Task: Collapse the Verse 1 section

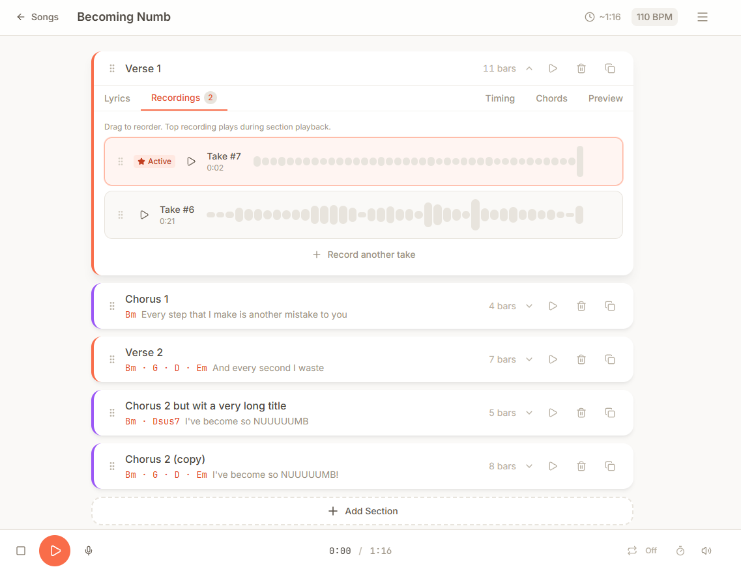Action: click(x=529, y=68)
